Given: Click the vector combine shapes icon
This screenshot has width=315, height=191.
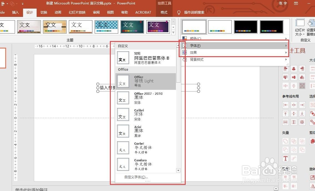Looking at the screenshot, I should (x=294, y=141).
